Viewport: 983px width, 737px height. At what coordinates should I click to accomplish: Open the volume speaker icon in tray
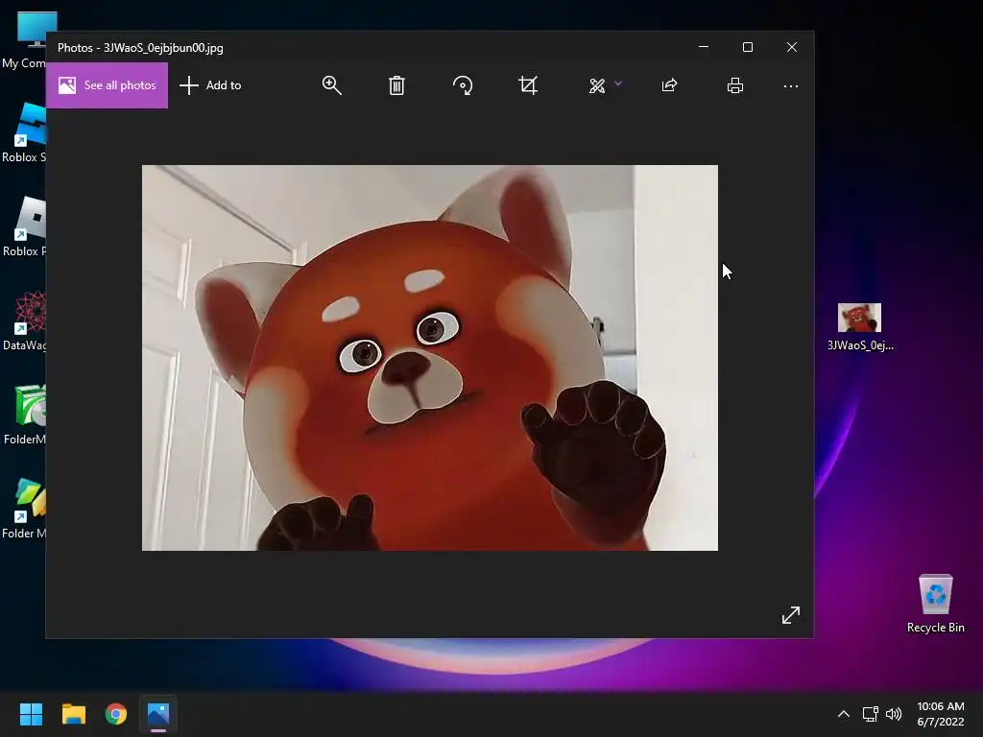coord(894,714)
